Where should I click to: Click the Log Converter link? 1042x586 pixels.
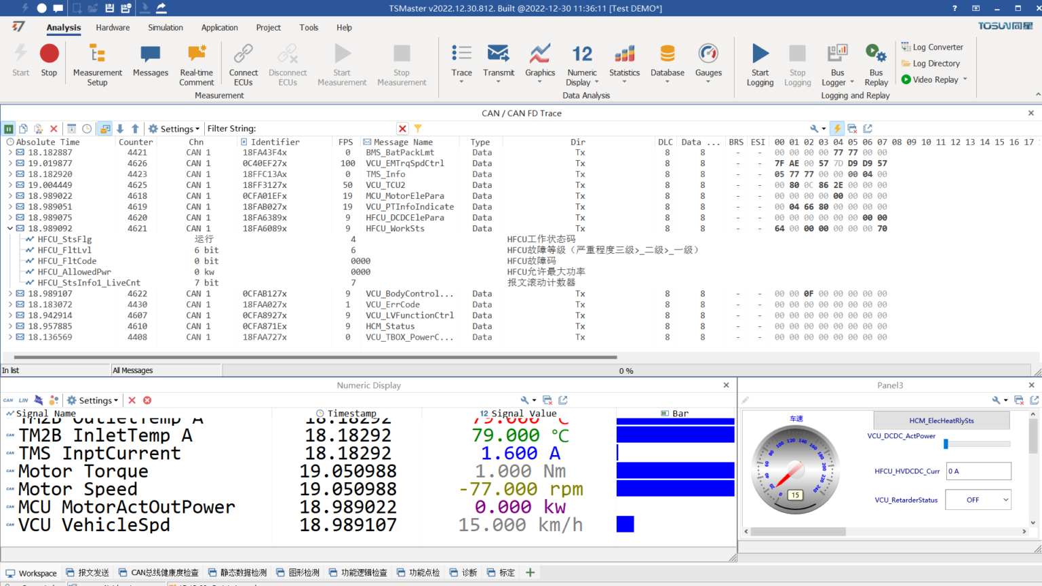[x=937, y=47]
